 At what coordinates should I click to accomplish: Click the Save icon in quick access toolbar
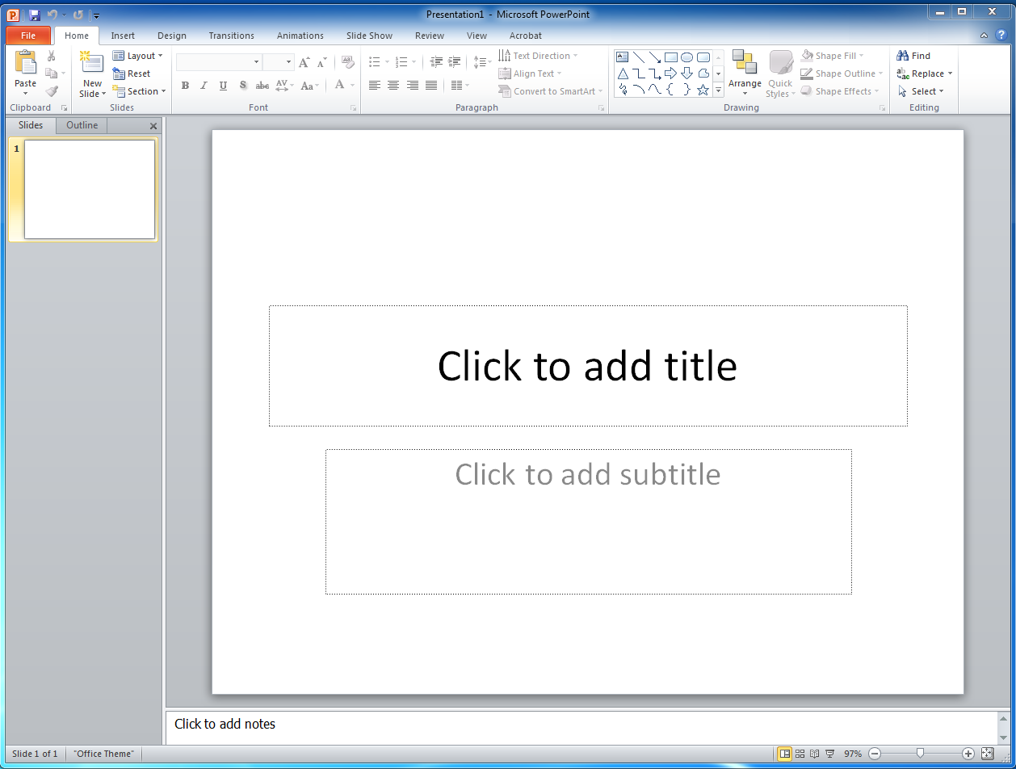pos(34,15)
